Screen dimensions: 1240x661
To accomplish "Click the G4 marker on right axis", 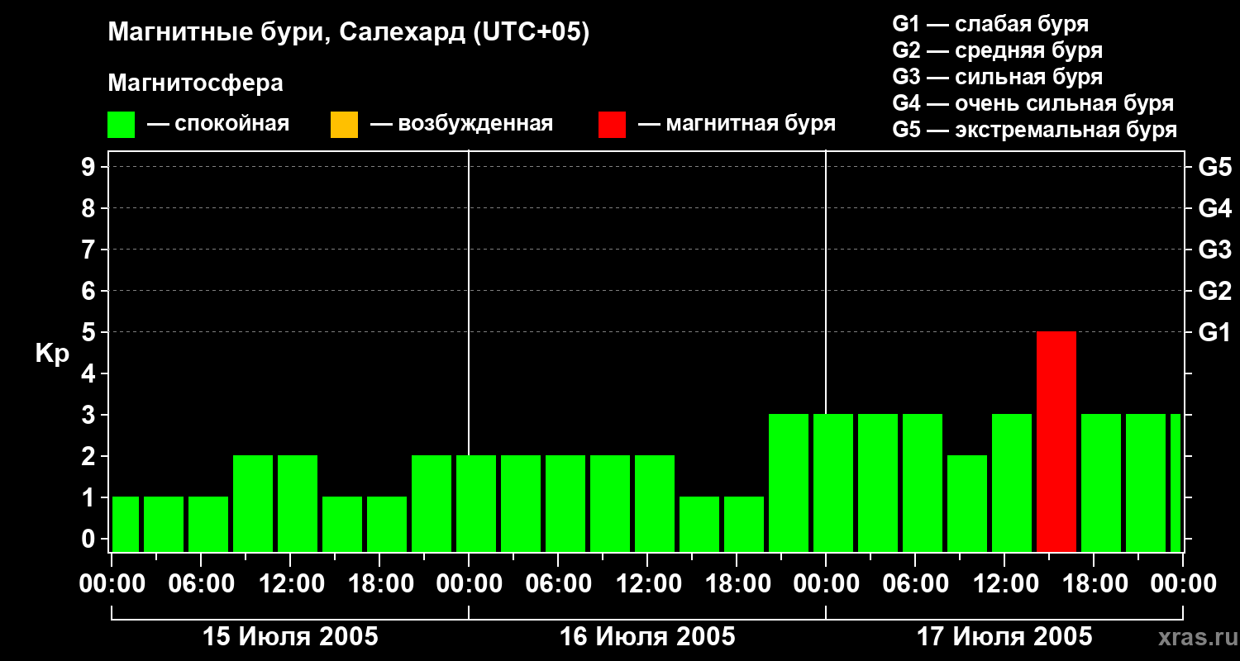I will [1214, 208].
